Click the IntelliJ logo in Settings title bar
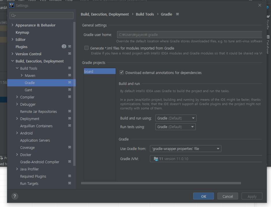271x207 pixels. pos(12,5)
